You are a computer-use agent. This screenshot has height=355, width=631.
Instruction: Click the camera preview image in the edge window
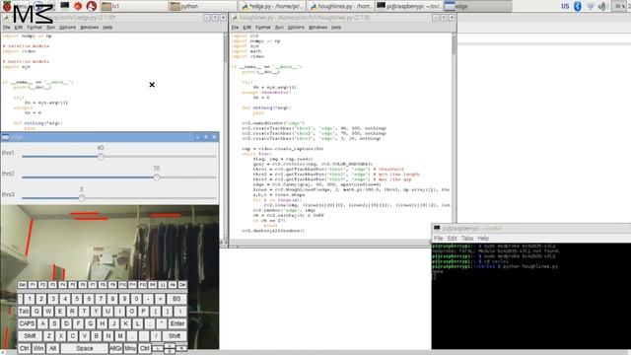click(x=109, y=277)
